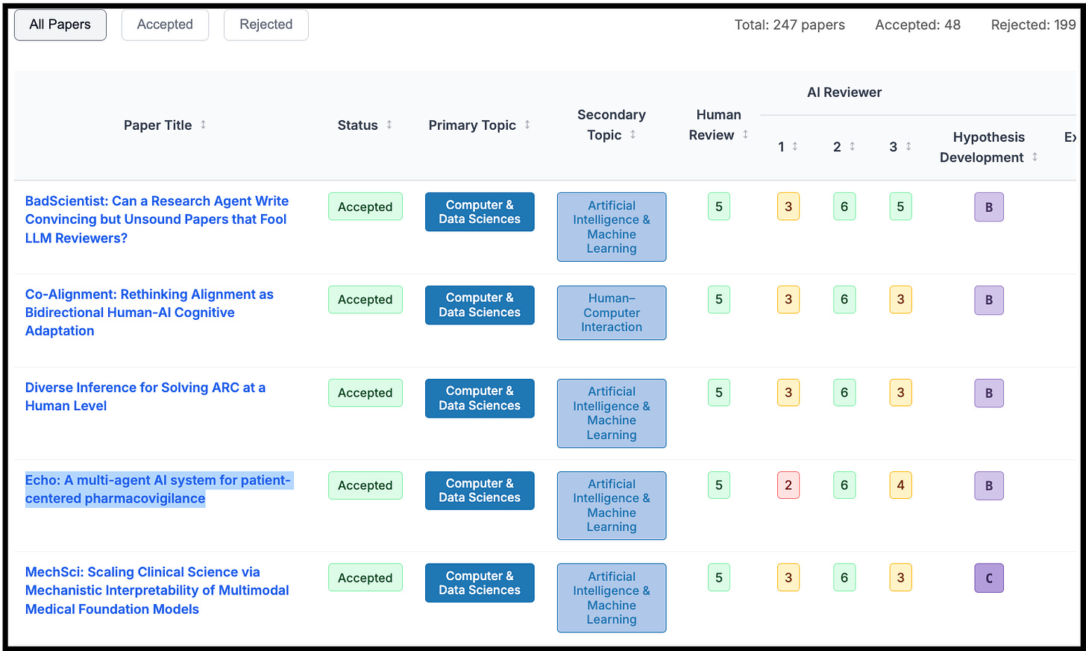This screenshot has height=651, width=1086.
Task: Sort by AI Reviewer 1 using its sort icon
Action: point(797,147)
